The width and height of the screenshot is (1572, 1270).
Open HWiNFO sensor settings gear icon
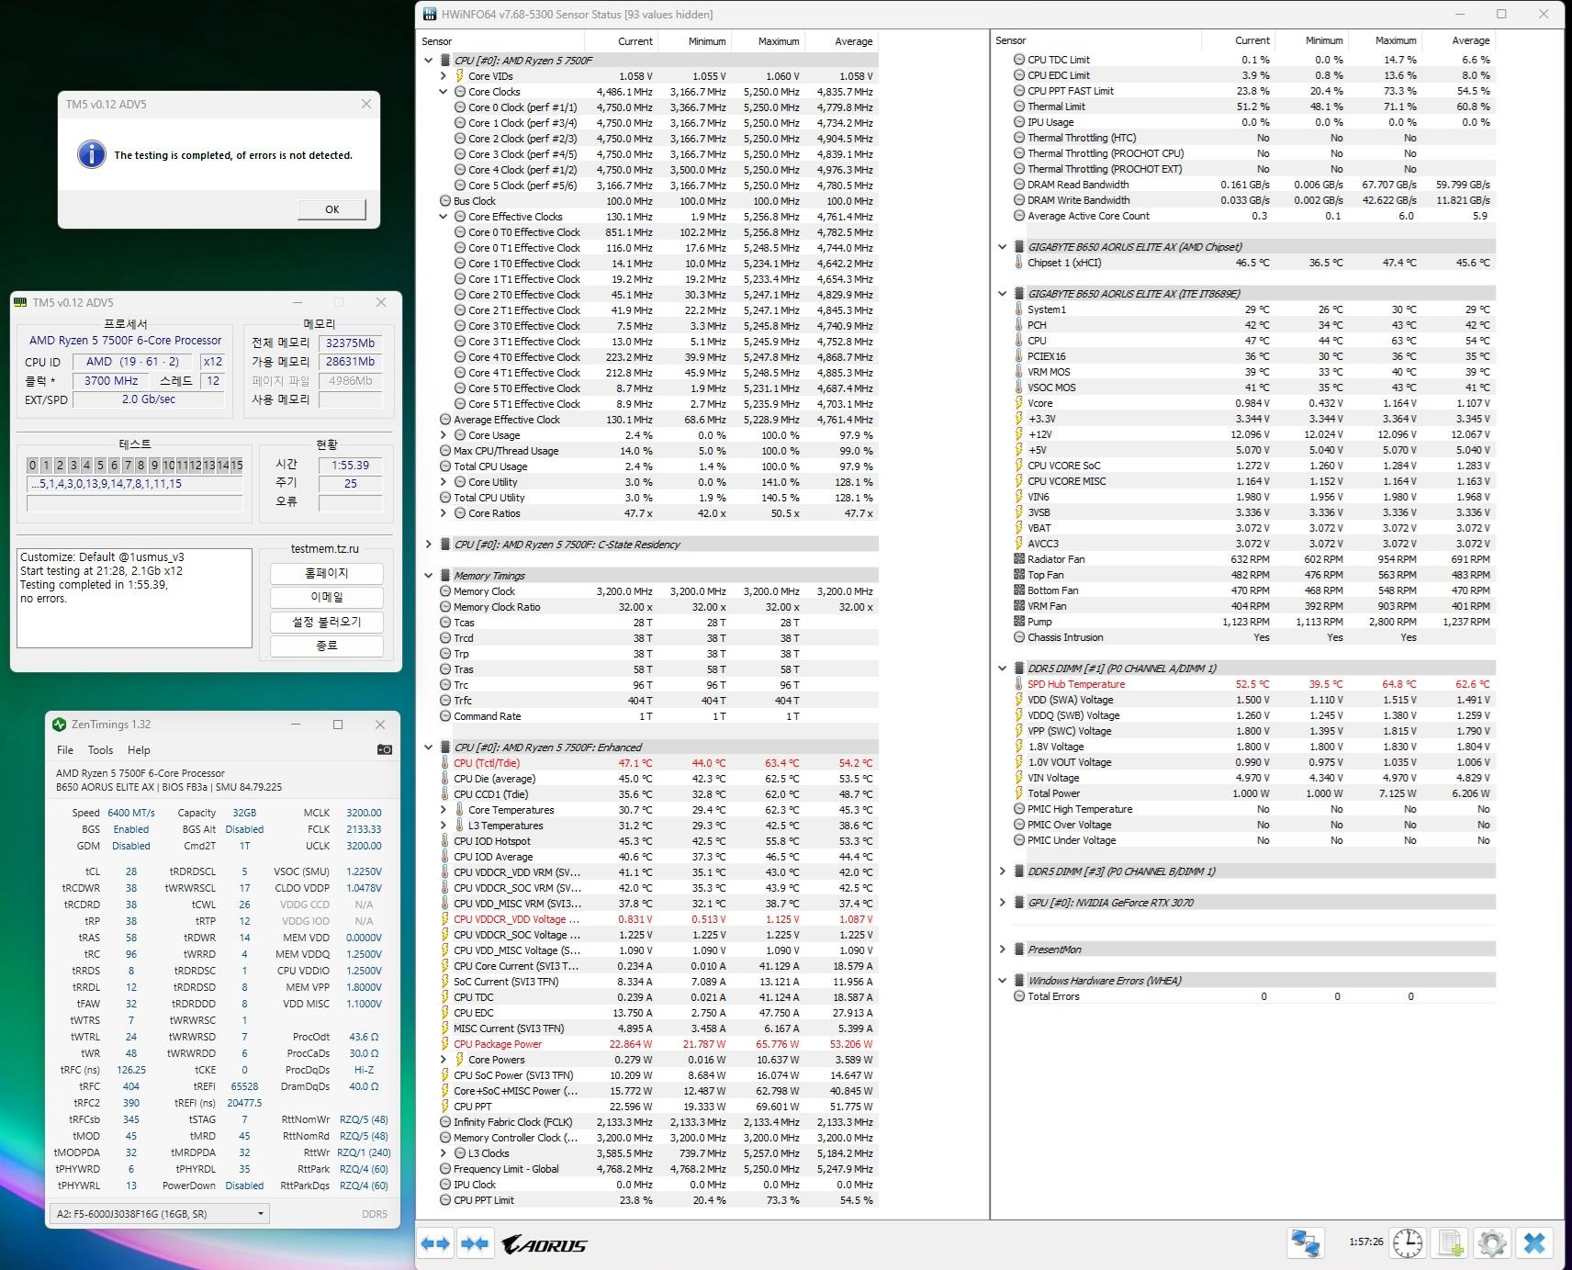coord(1492,1243)
